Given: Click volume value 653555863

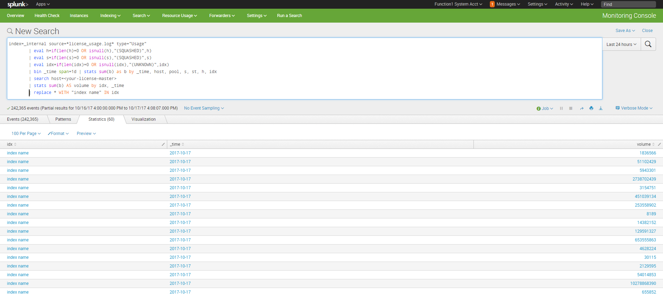Looking at the screenshot, I should pyautogui.click(x=645, y=240).
